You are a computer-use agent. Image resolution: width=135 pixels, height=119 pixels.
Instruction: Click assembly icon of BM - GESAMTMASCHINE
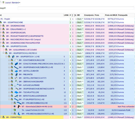(x=1, y=22)
